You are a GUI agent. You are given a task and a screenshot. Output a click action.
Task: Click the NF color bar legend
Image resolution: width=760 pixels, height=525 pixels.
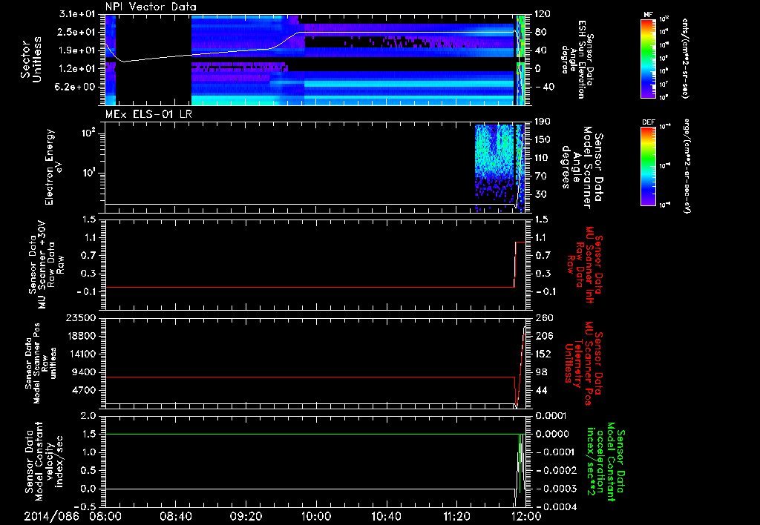click(x=649, y=59)
